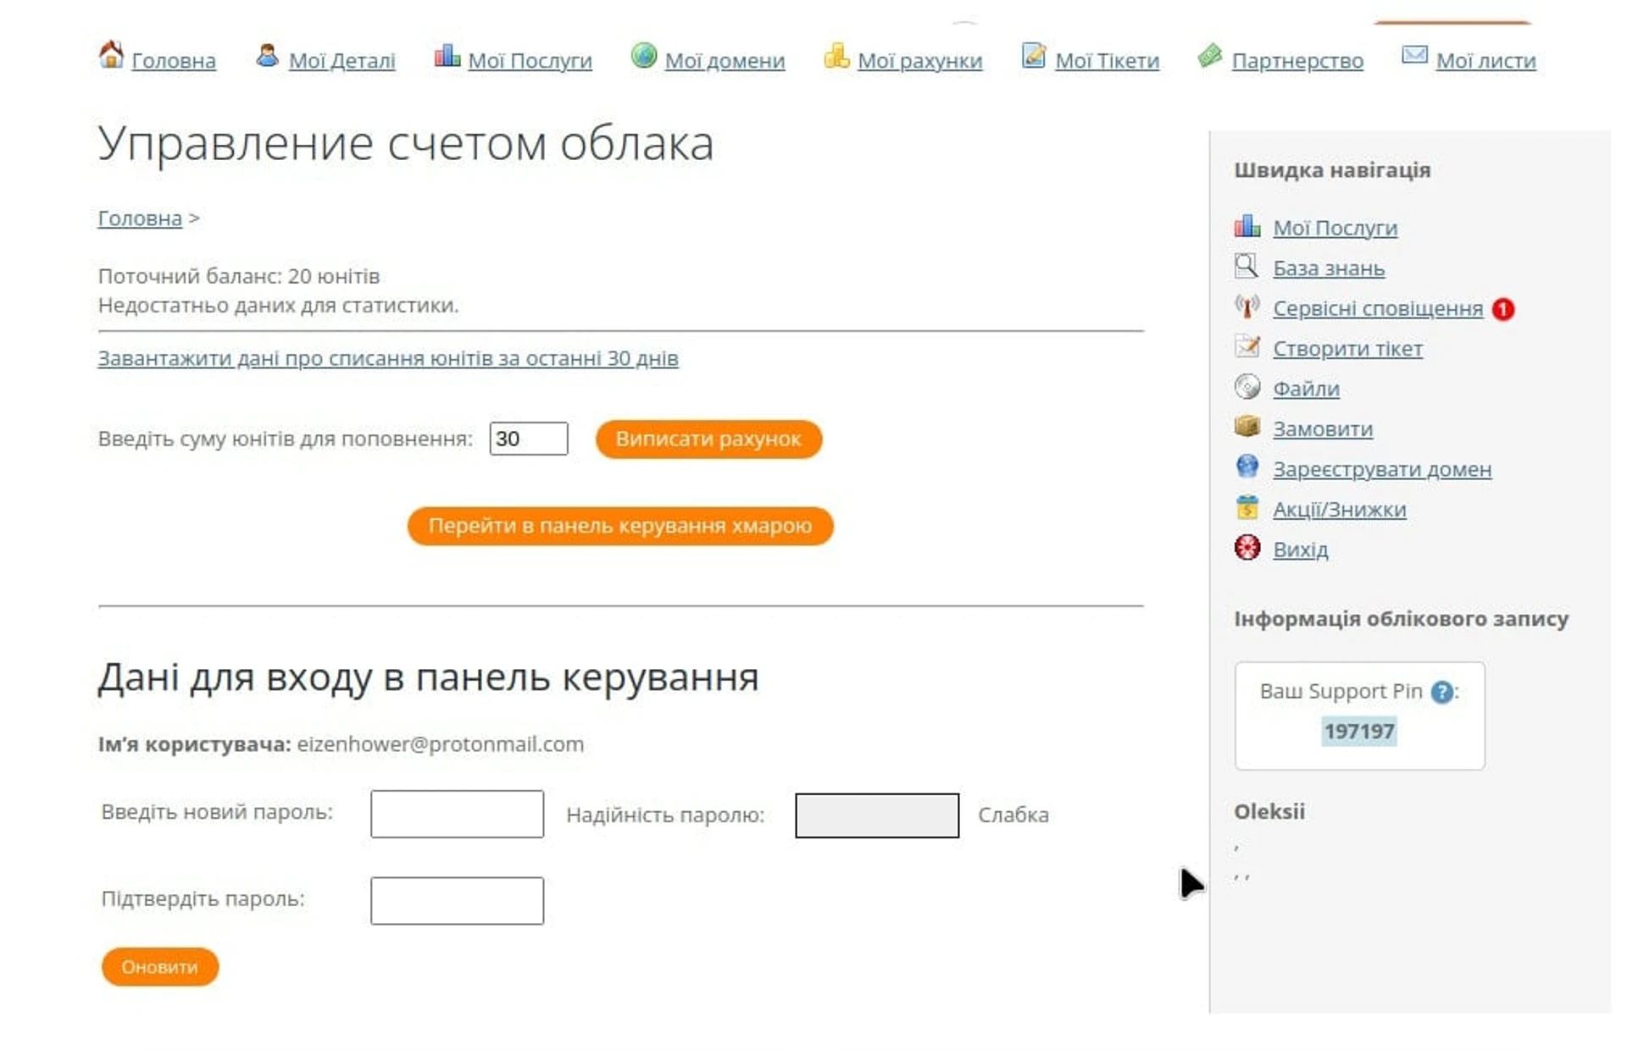Click the Виписати рахунок button
1627x1050 pixels.
tap(708, 439)
